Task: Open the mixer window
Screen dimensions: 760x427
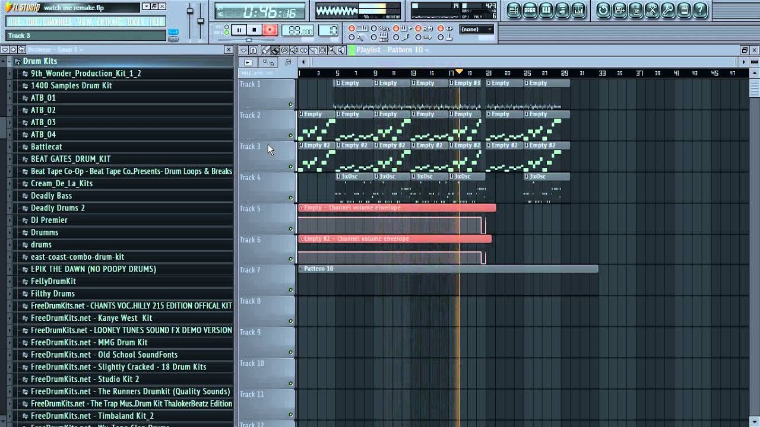Action: (x=578, y=10)
